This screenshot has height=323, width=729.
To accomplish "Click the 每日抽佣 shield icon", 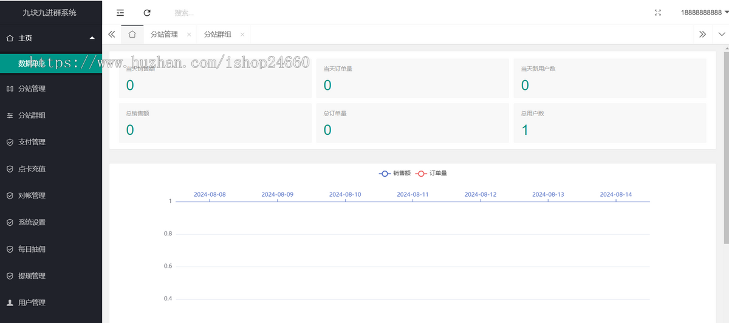I will click(10, 249).
